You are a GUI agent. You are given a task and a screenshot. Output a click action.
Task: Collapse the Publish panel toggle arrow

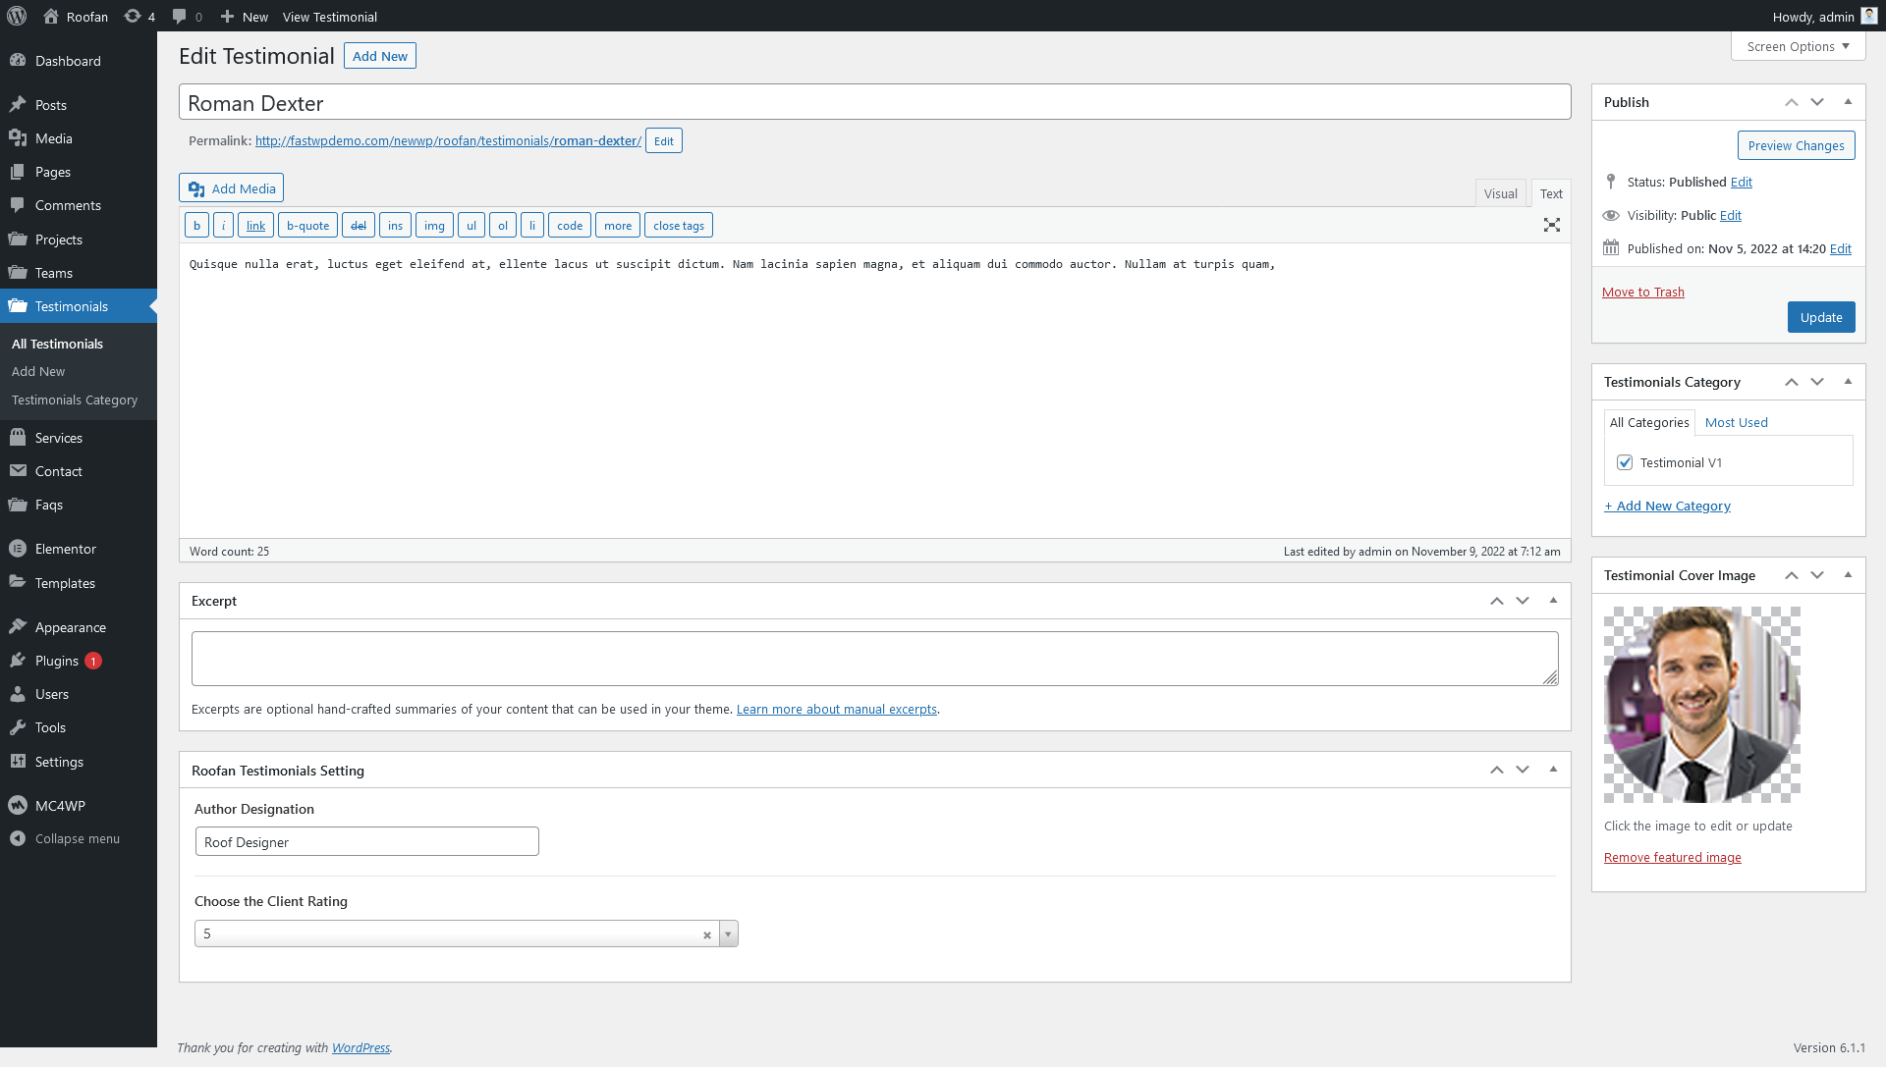1848,102
